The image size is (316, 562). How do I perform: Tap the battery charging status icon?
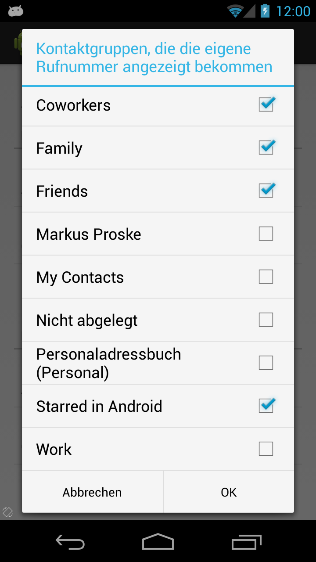[265, 11]
